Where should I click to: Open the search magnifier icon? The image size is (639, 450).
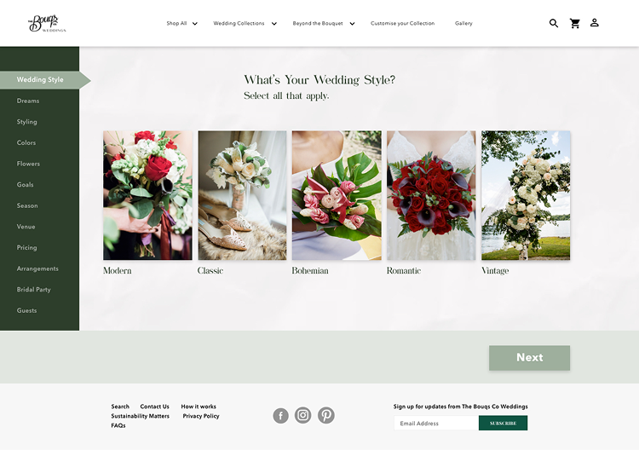pos(554,23)
